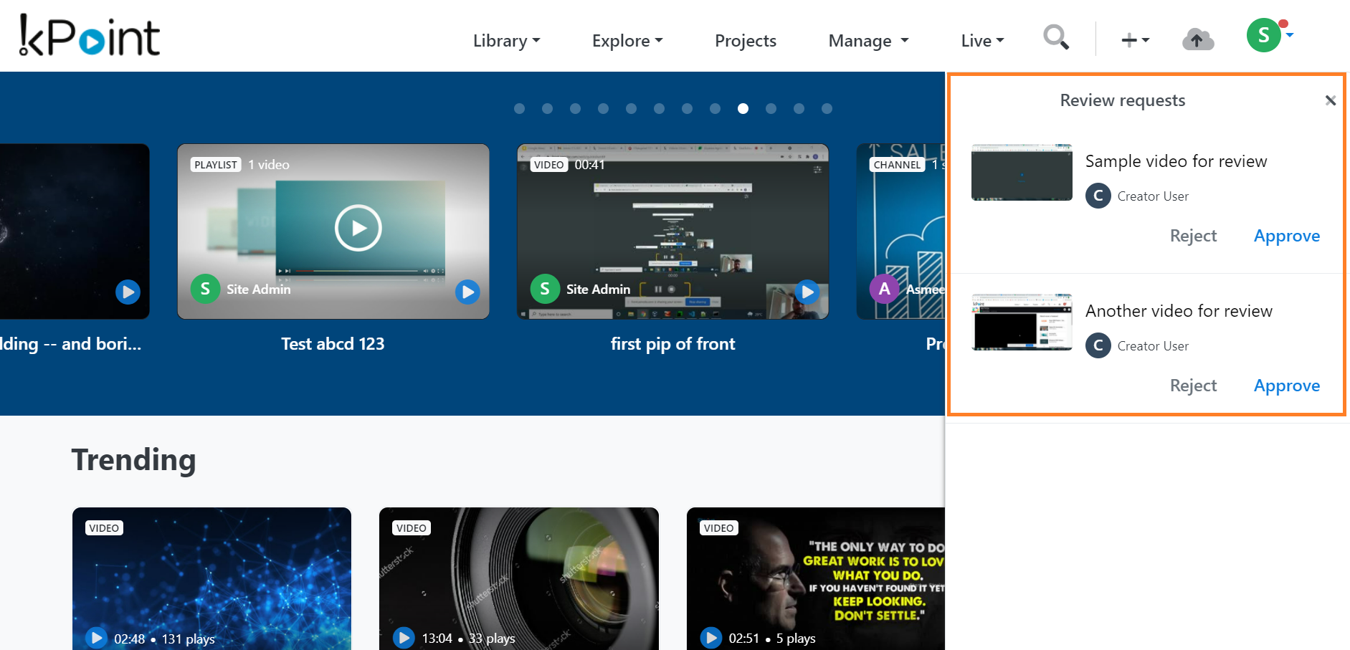Select the tenth carousel dot
The height and width of the screenshot is (650, 1350).
(771, 109)
